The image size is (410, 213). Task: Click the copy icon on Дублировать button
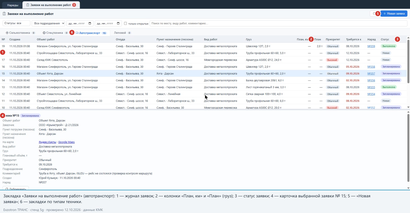coord(7,189)
